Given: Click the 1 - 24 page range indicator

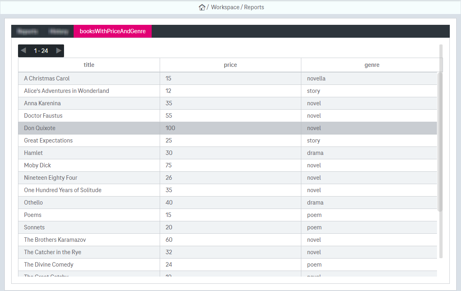Looking at the screenshot, I should 41,51.
